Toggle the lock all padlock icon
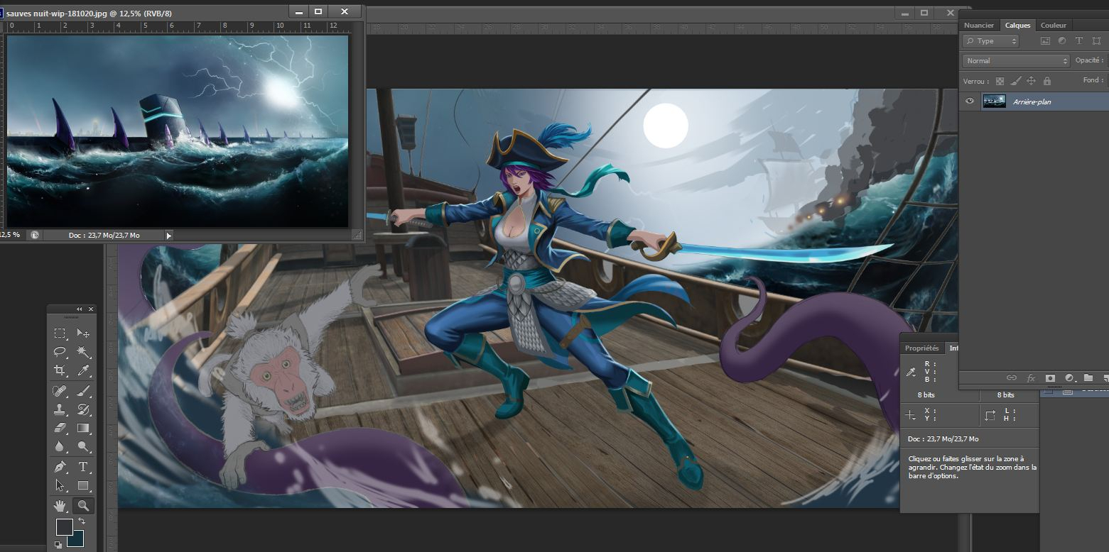Viewport: 1109px width, 552px height. [x=1047, y=82]
